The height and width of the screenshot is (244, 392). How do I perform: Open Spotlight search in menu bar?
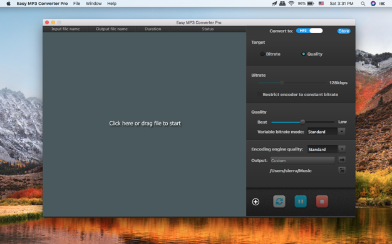tap(363, 4)
